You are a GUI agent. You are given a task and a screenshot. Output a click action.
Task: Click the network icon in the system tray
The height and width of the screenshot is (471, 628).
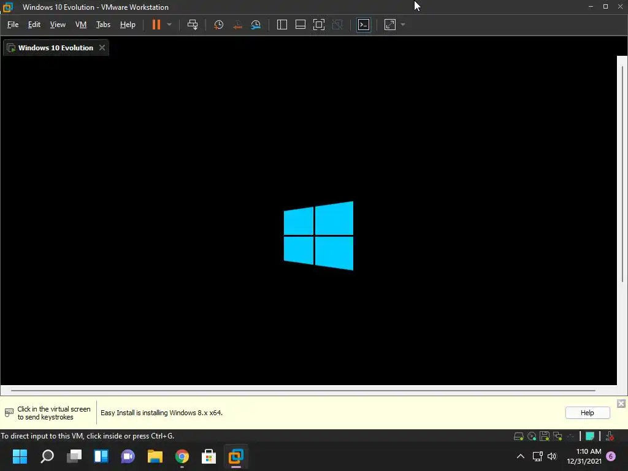point(537,456)
